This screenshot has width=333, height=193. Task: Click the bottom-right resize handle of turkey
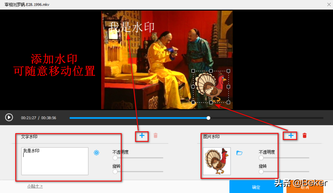pos(229,102)
